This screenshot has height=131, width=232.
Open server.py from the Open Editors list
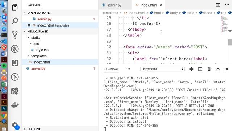point(60,19)
